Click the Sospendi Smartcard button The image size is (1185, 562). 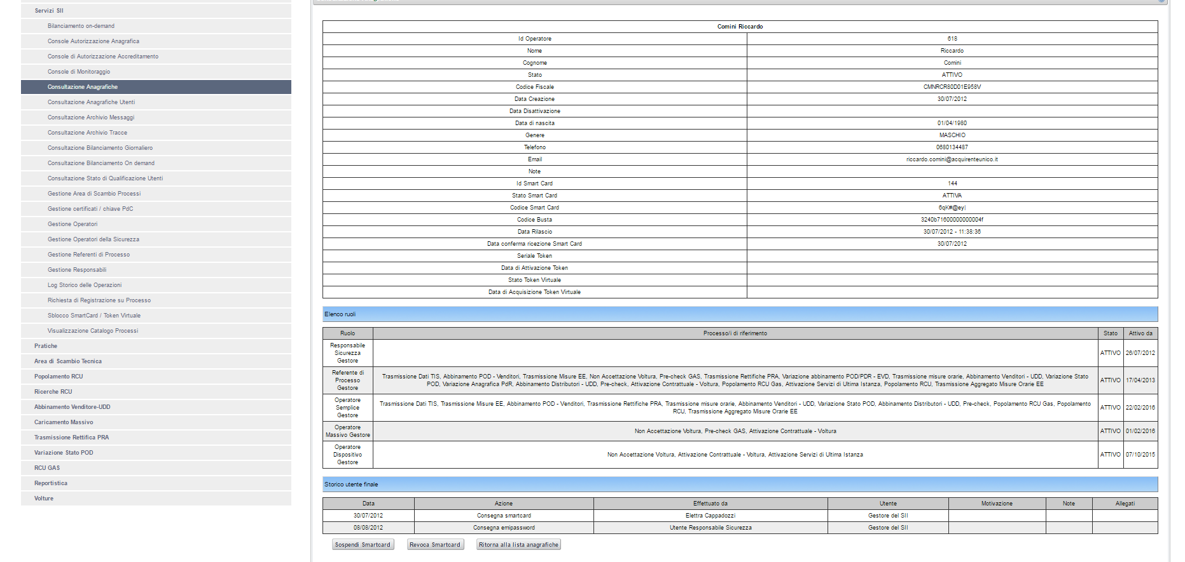[363, 545]
